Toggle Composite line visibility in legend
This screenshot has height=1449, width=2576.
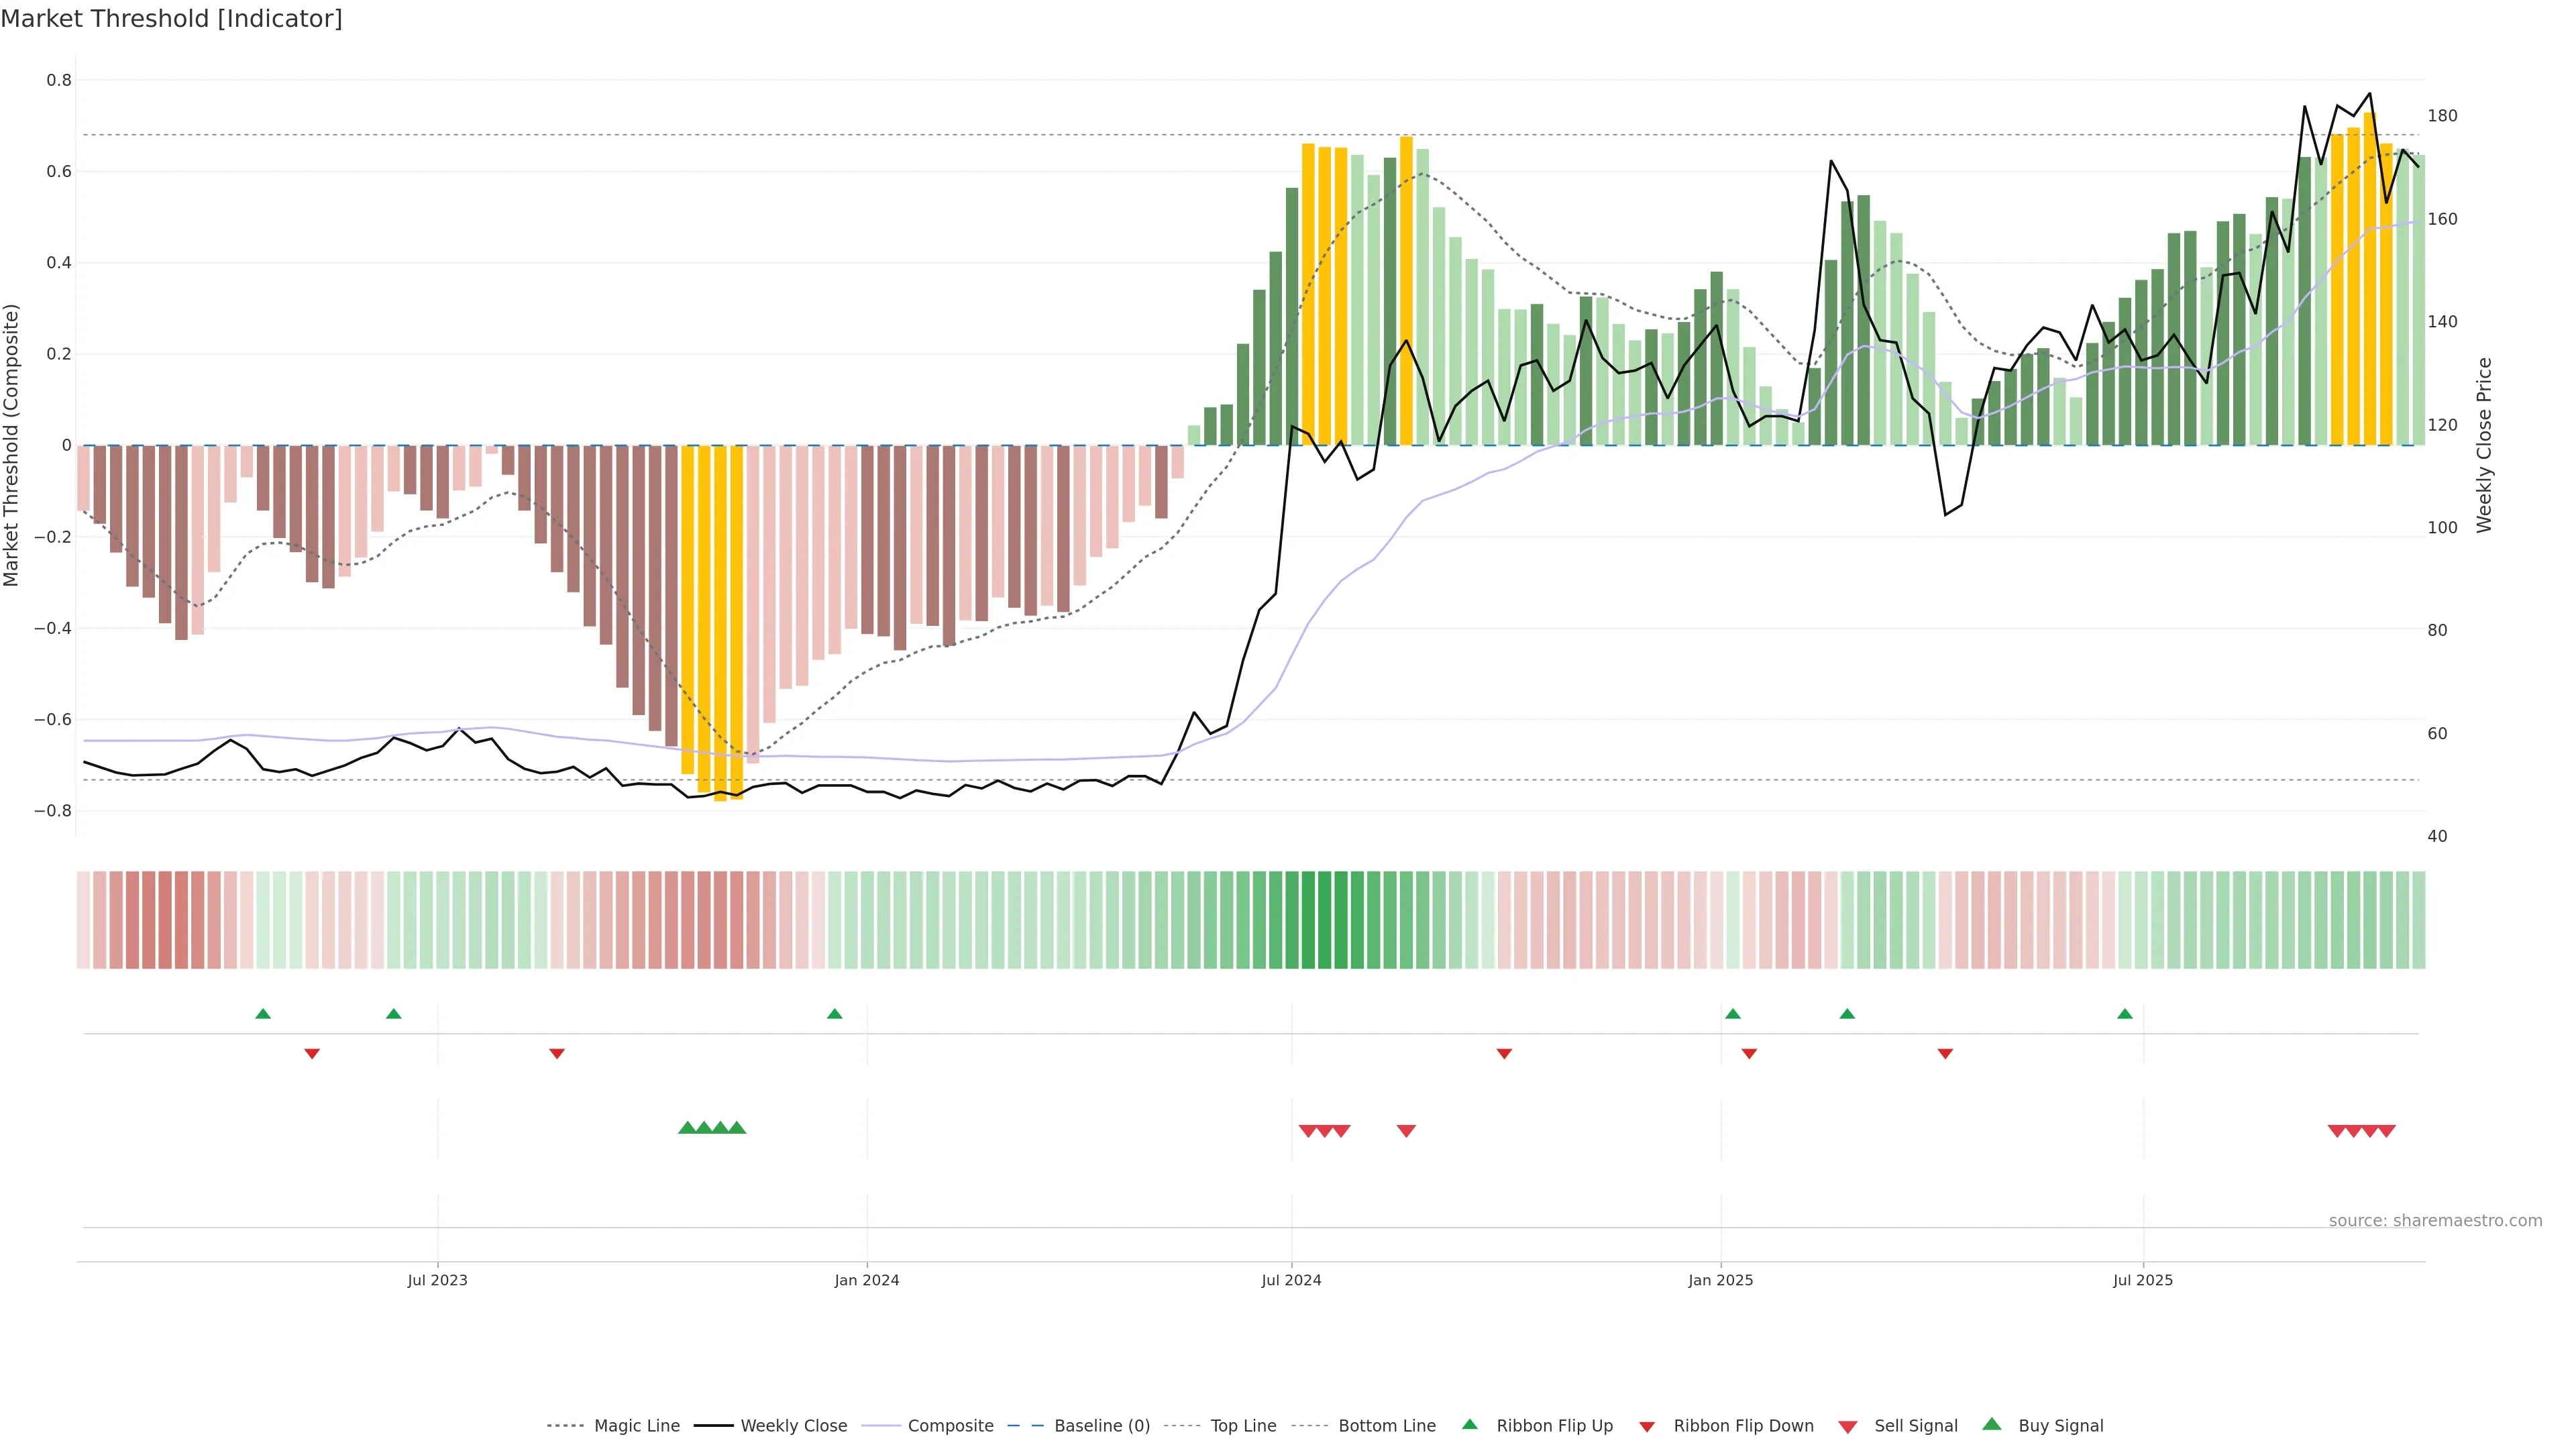pyautogui.click(x=950, y=1426)
